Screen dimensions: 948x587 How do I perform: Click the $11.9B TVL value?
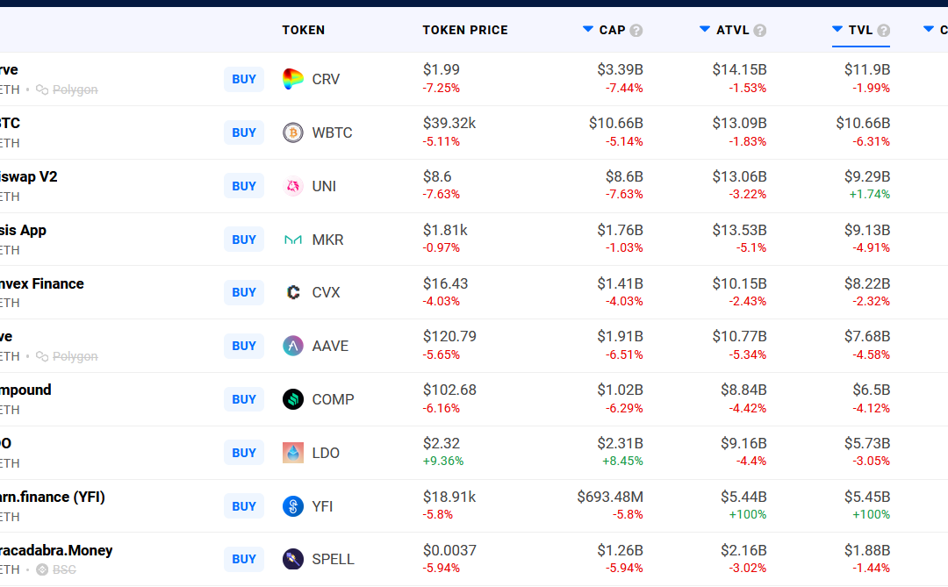[x=867, y=69]
